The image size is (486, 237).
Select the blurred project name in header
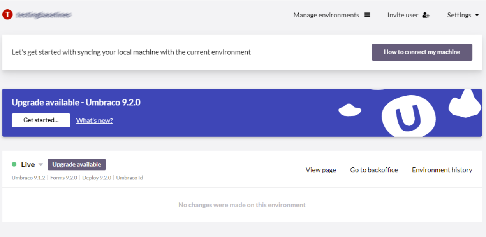(x=44, y=15)
